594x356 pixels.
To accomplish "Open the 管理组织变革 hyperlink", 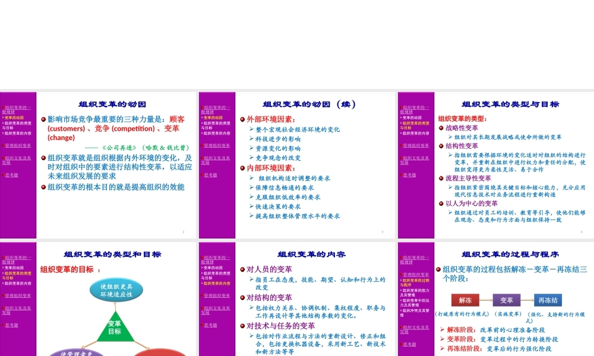I will click(x=18, y=146).
